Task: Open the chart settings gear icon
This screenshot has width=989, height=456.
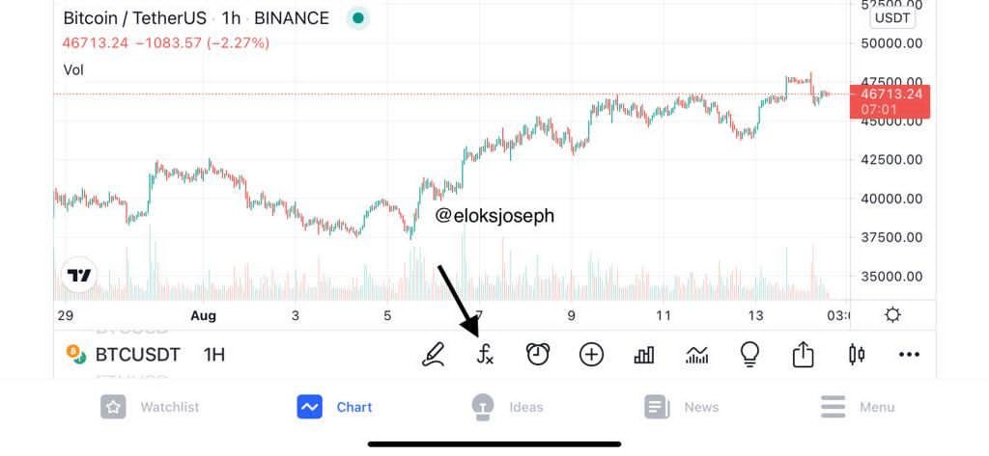Action: (892, 315)
